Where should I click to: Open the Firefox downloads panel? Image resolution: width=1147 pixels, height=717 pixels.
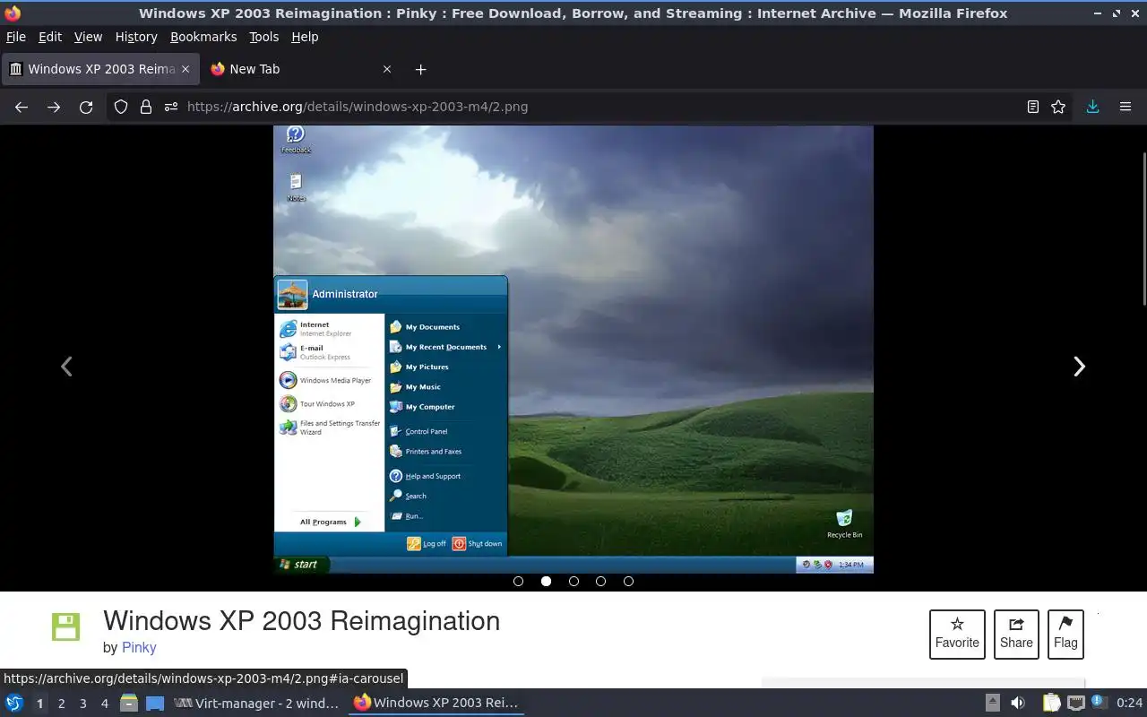(x=1092, y=107)
